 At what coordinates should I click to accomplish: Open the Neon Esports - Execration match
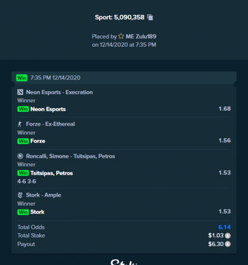click(59, 92)
